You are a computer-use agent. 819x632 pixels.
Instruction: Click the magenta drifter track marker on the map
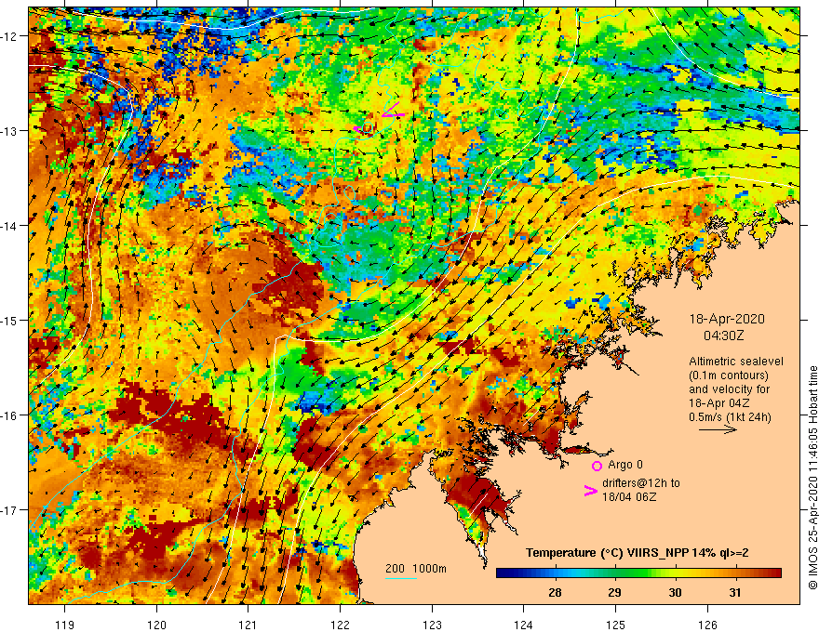point(393,111)
